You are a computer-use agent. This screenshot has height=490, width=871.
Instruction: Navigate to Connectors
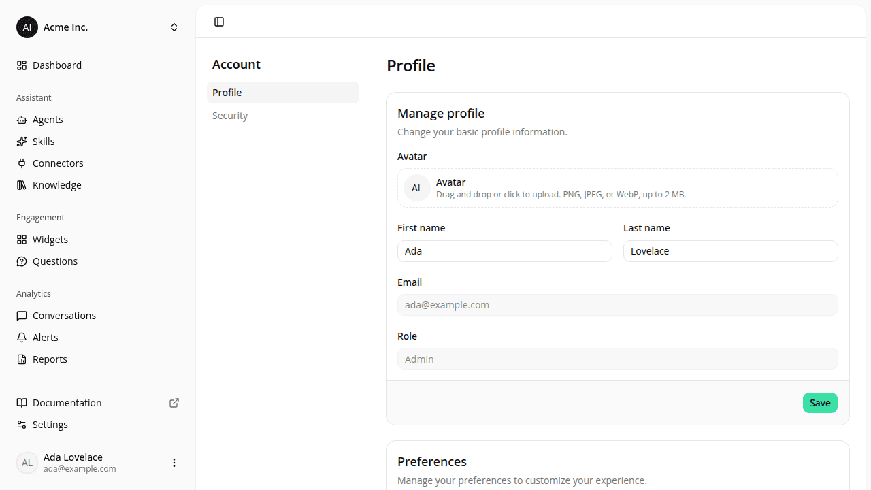click(98, 163)
